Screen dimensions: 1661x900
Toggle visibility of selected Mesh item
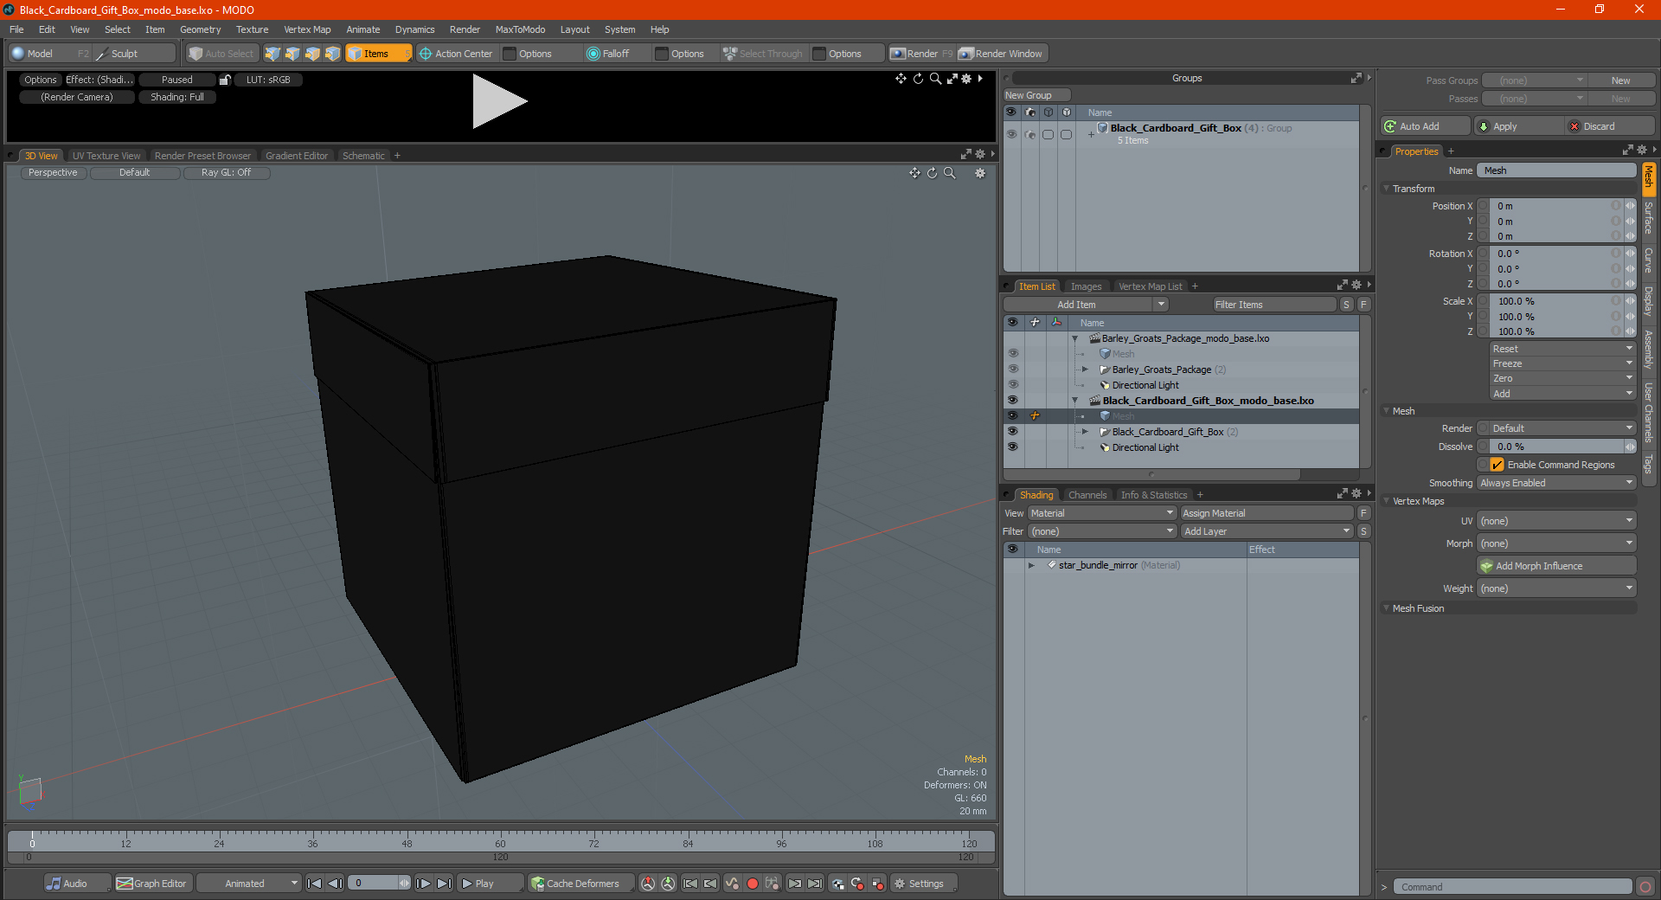tap(1012, 416)
